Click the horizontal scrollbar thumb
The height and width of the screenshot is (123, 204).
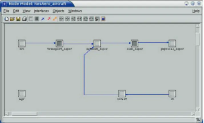24,114
